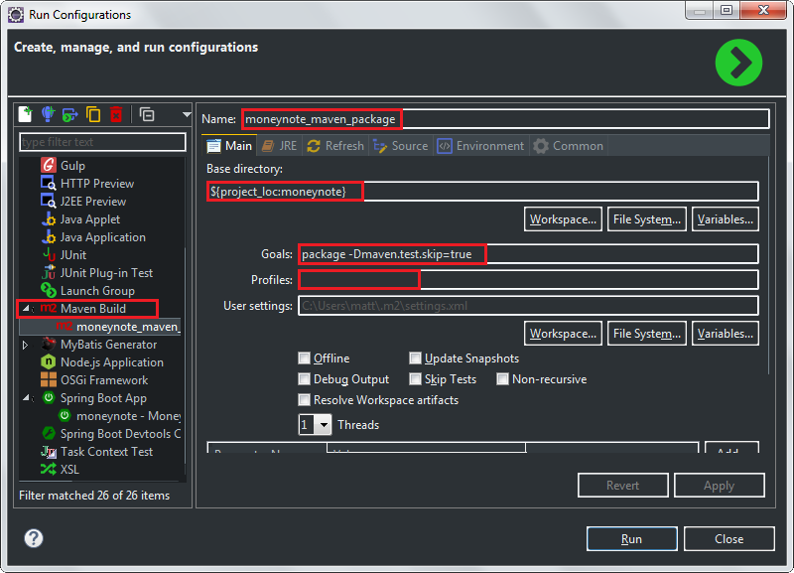This screenshot has width=794, height=573.
Task: Click the export launch configuration icon
Action: (x=69, y=114)
